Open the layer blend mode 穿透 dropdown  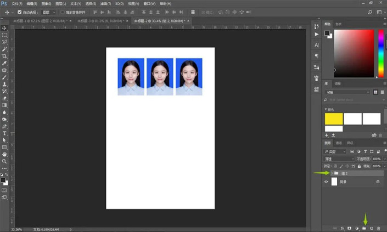[339, 159]
